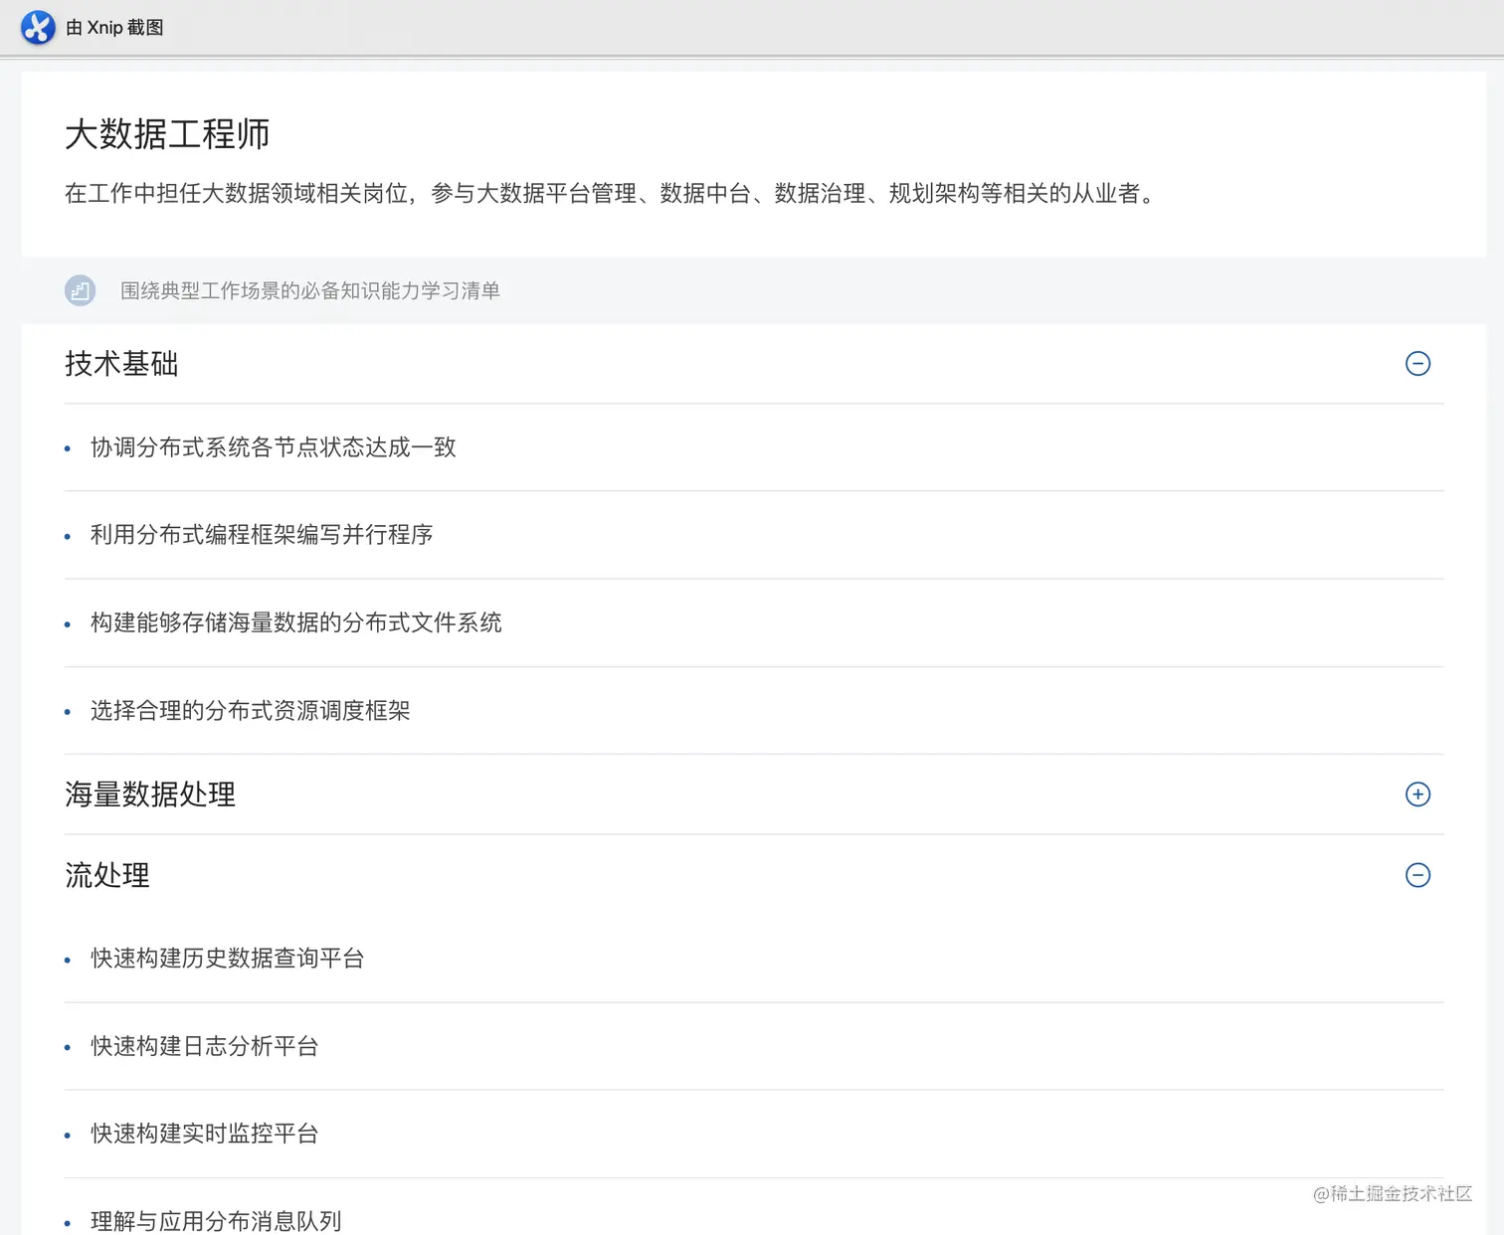Expand the 海量数据处理 section

(1417, 794)
